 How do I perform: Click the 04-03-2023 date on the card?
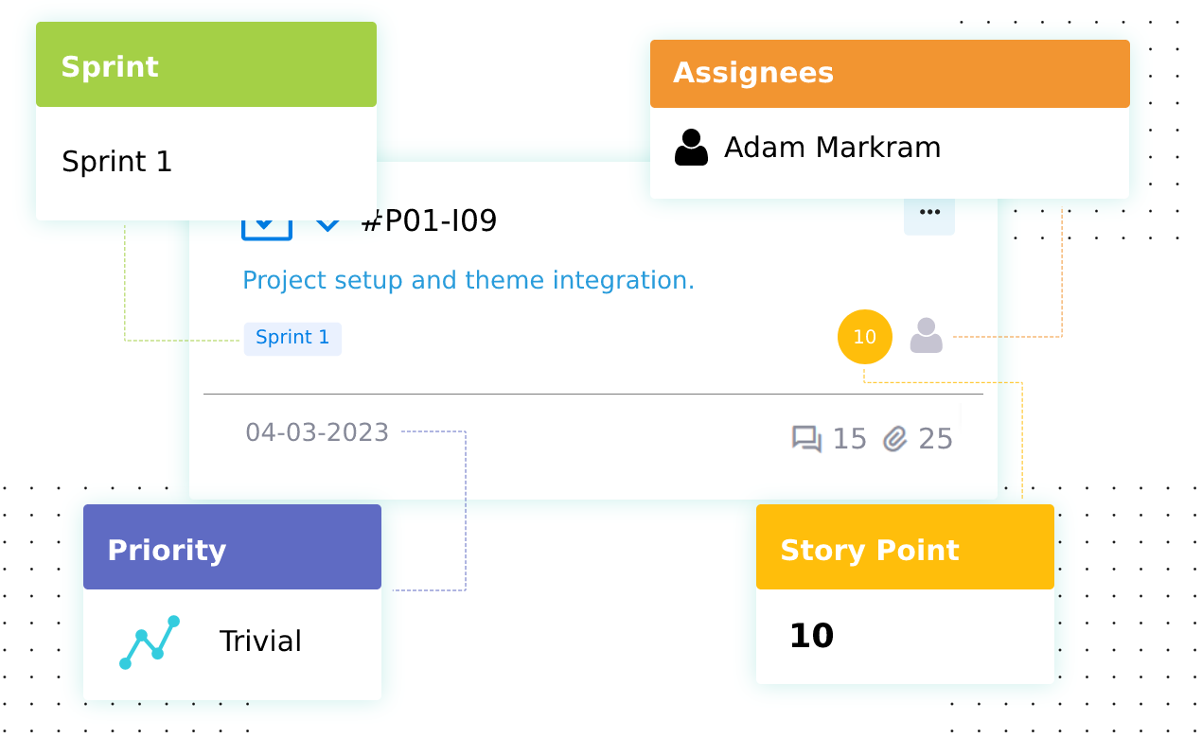point(317,432)
